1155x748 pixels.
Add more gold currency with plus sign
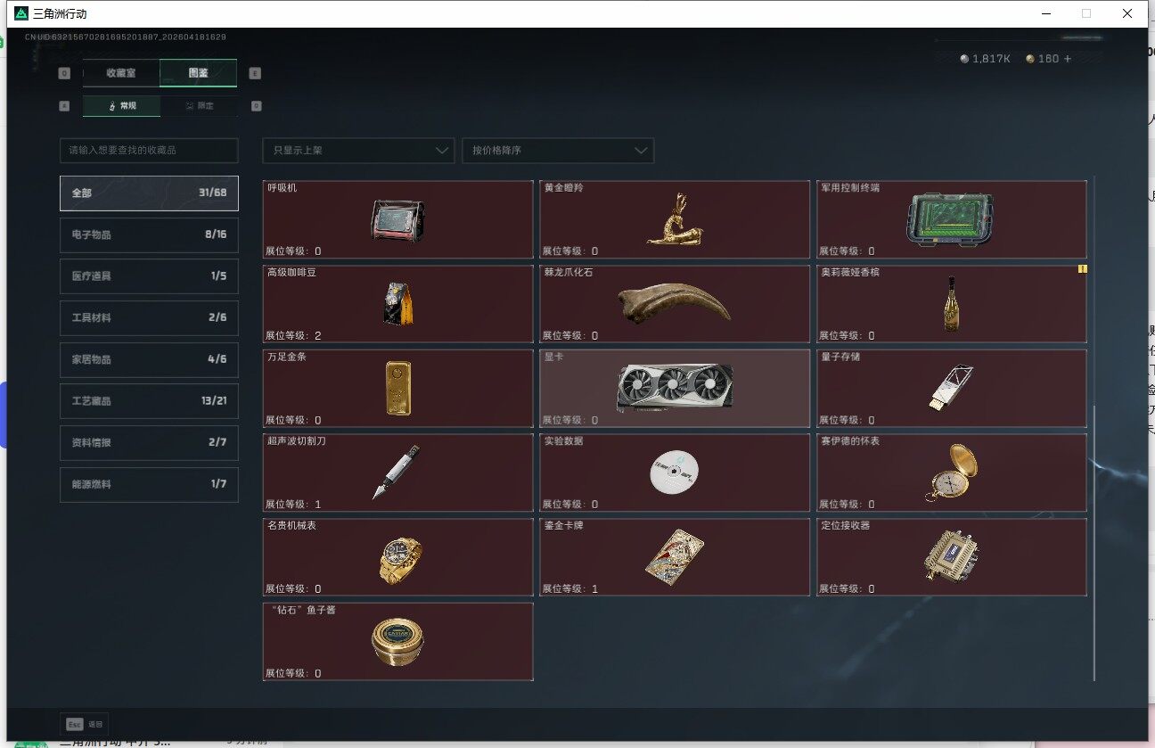[1068, 59]
